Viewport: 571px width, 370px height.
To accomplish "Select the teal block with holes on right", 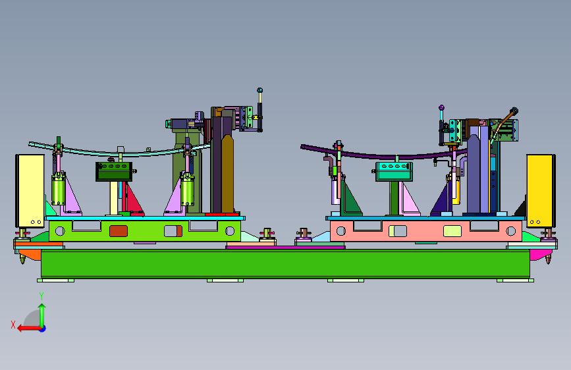I will (394, 172).
